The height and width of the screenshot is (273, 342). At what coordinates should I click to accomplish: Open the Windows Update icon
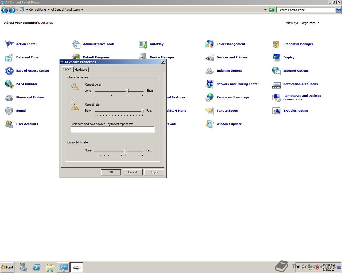[x=210, y=124]
